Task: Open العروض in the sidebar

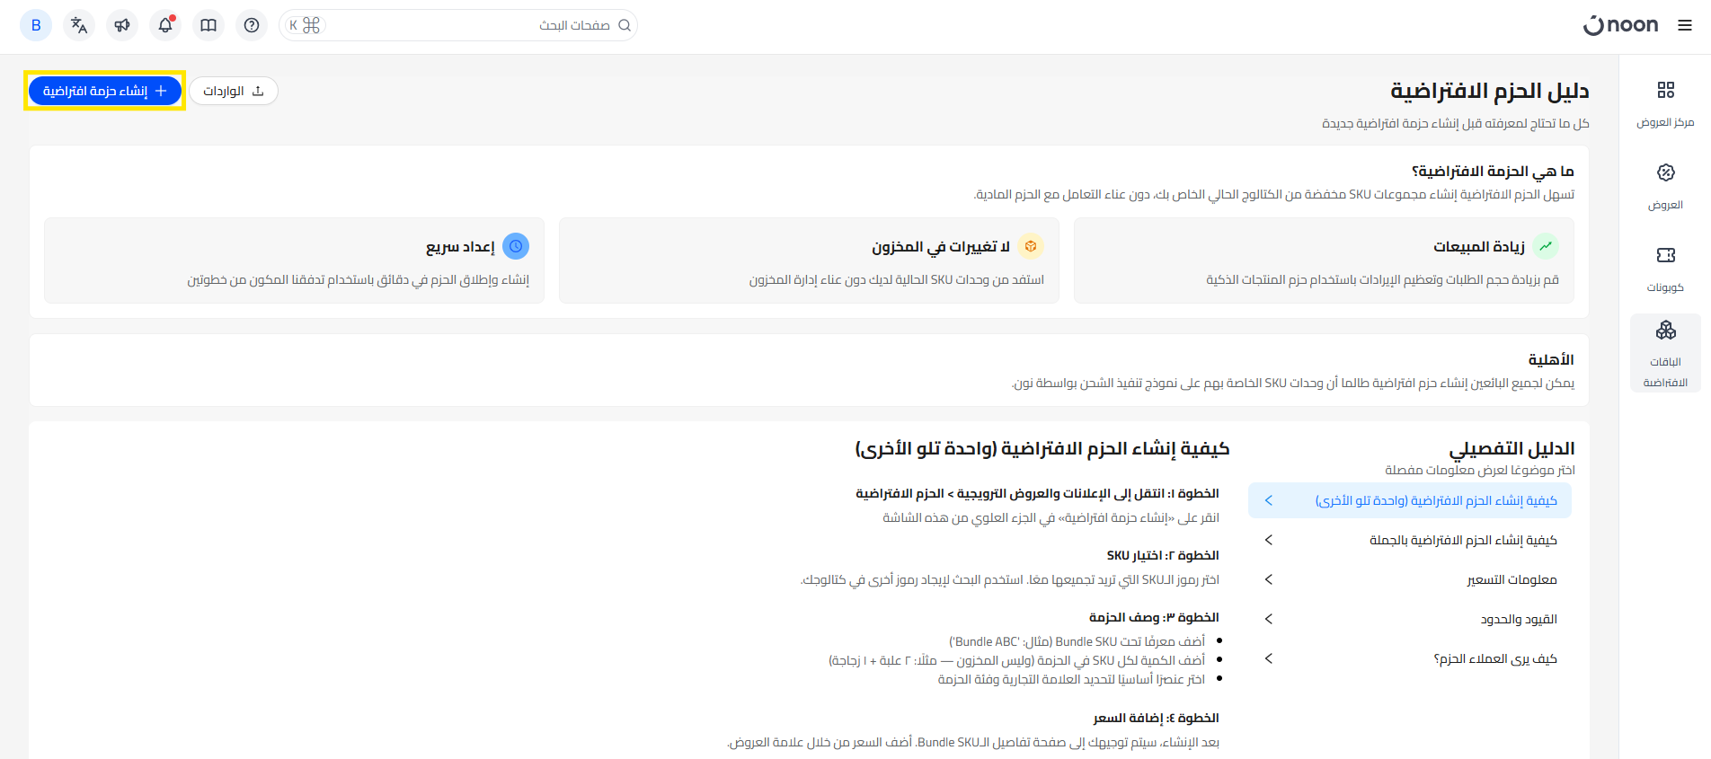Action: coord(1665,186)
